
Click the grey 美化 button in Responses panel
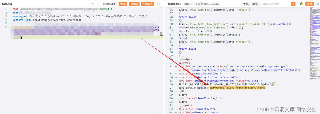(246, 4)
